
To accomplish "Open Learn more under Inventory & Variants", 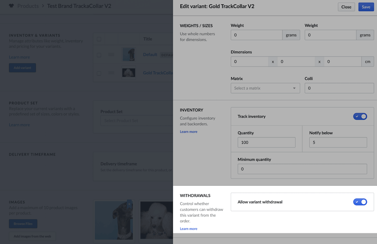I will coord(19,57).
